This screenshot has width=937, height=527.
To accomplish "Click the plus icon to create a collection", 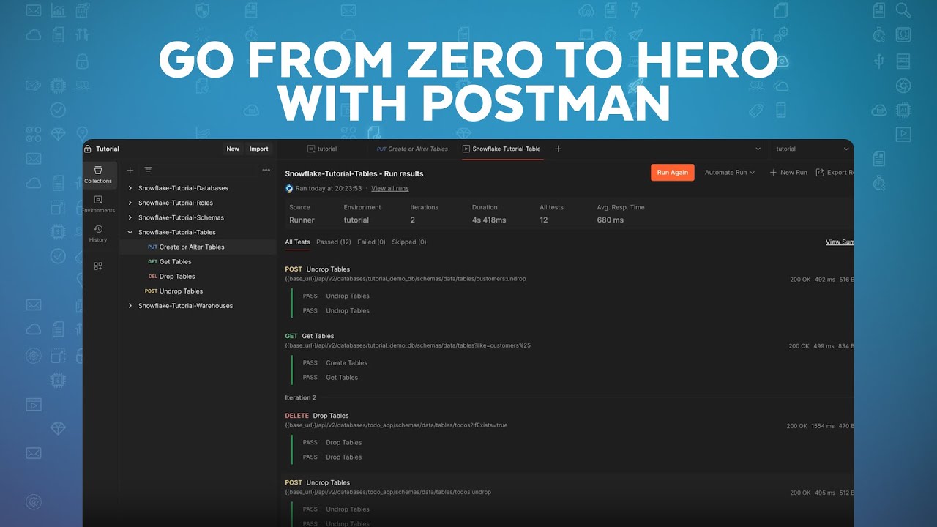I will (130, 170).
